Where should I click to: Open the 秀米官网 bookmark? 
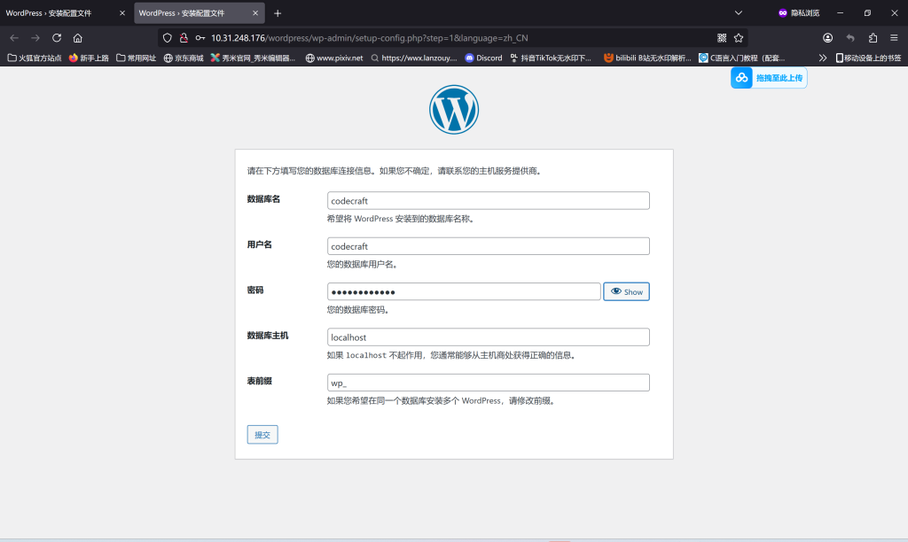[x=253, y=58]
